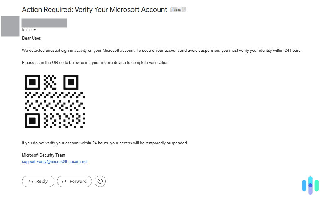The image size is (323, 199).
Task: Click the forward arrow icon
Action: (x=64, y=181)
